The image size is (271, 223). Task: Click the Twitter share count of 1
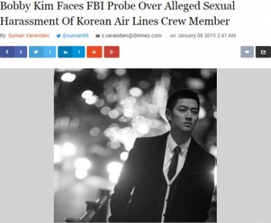pos(50,52)
